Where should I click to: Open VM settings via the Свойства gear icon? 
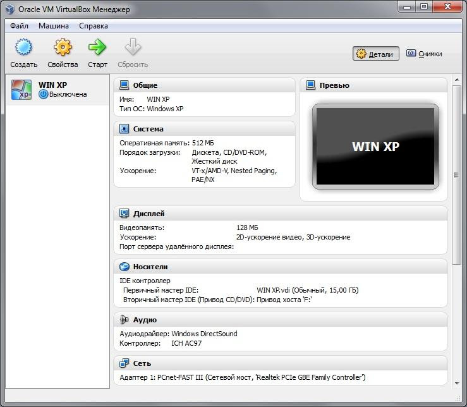pyautogui.click(x=63, y=47)
